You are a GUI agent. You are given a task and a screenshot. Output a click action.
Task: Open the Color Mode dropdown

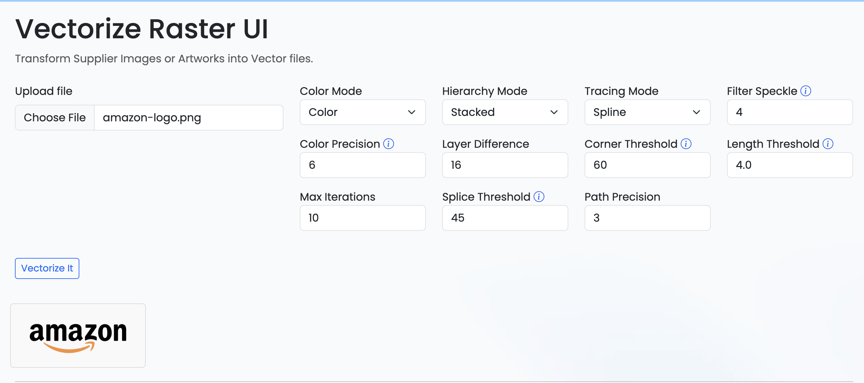(x=362, y=112)
